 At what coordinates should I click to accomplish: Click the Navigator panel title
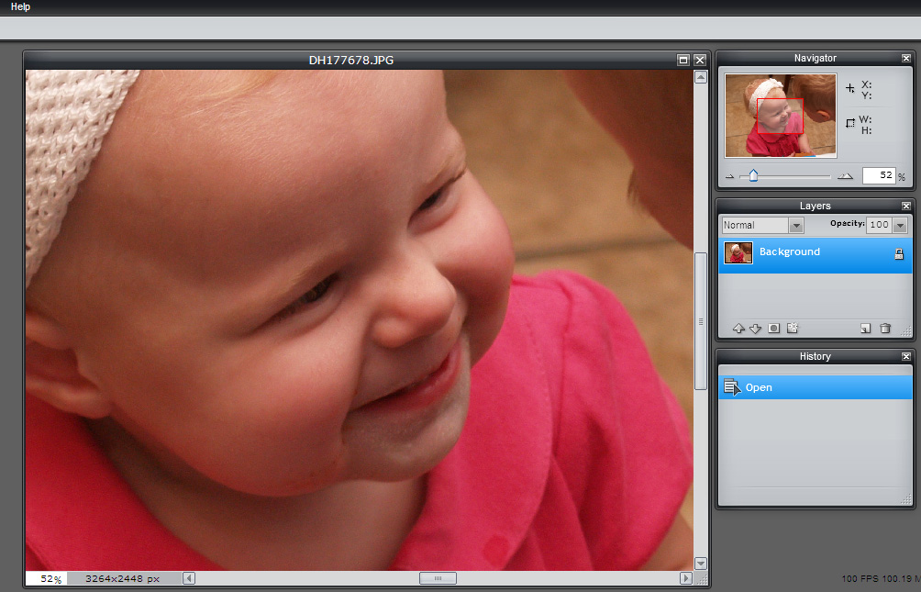[815, 58]
